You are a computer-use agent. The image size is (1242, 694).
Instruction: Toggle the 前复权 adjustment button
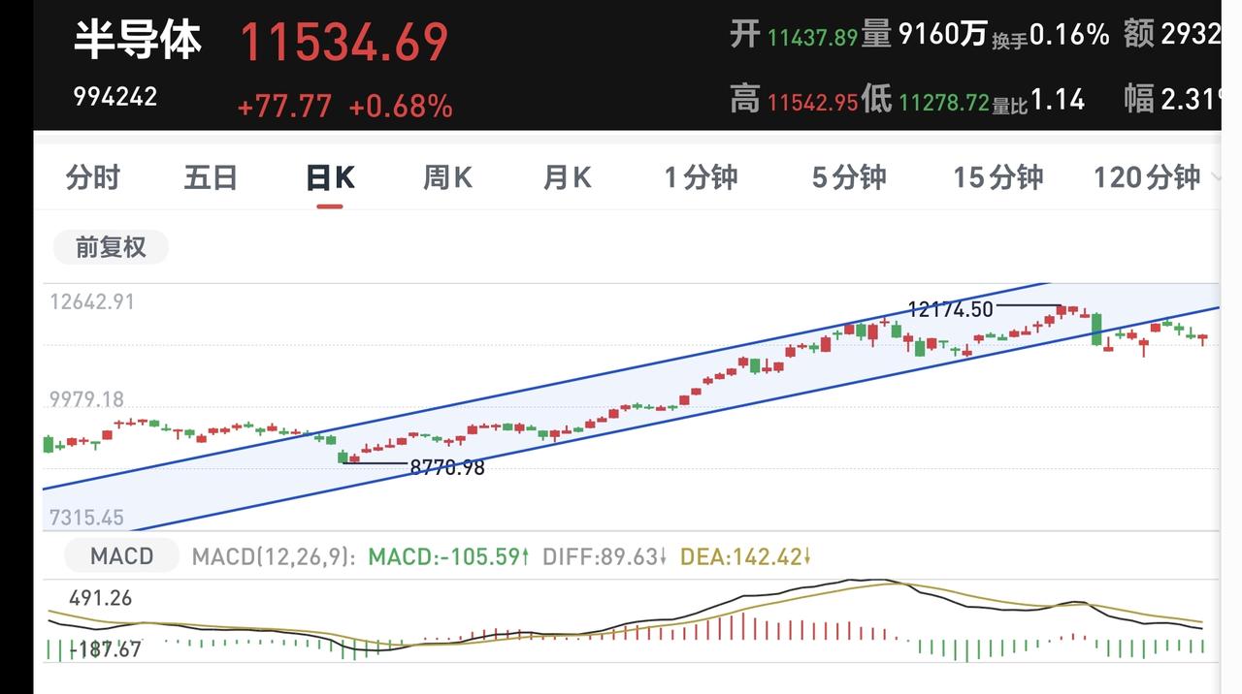(111, 247)
